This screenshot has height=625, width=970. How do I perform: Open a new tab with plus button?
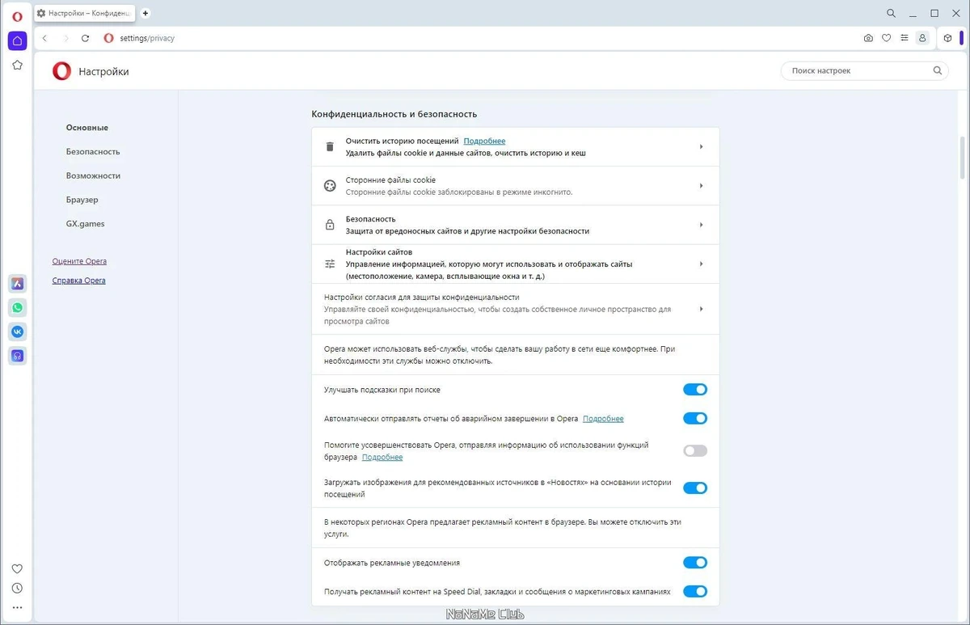(x=145, y=13)
